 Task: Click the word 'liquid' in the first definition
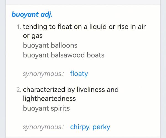tap(98, 27)
